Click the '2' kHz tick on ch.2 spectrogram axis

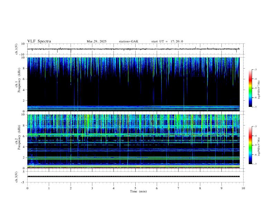24,158
